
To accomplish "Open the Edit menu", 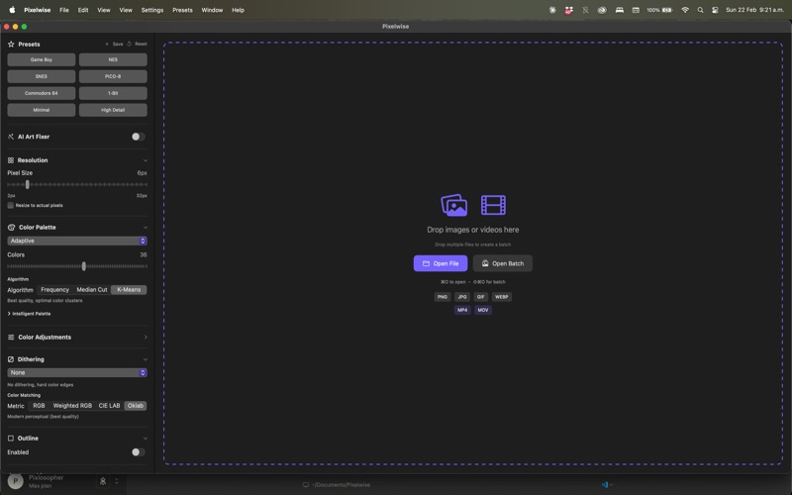I will [83, 10].
